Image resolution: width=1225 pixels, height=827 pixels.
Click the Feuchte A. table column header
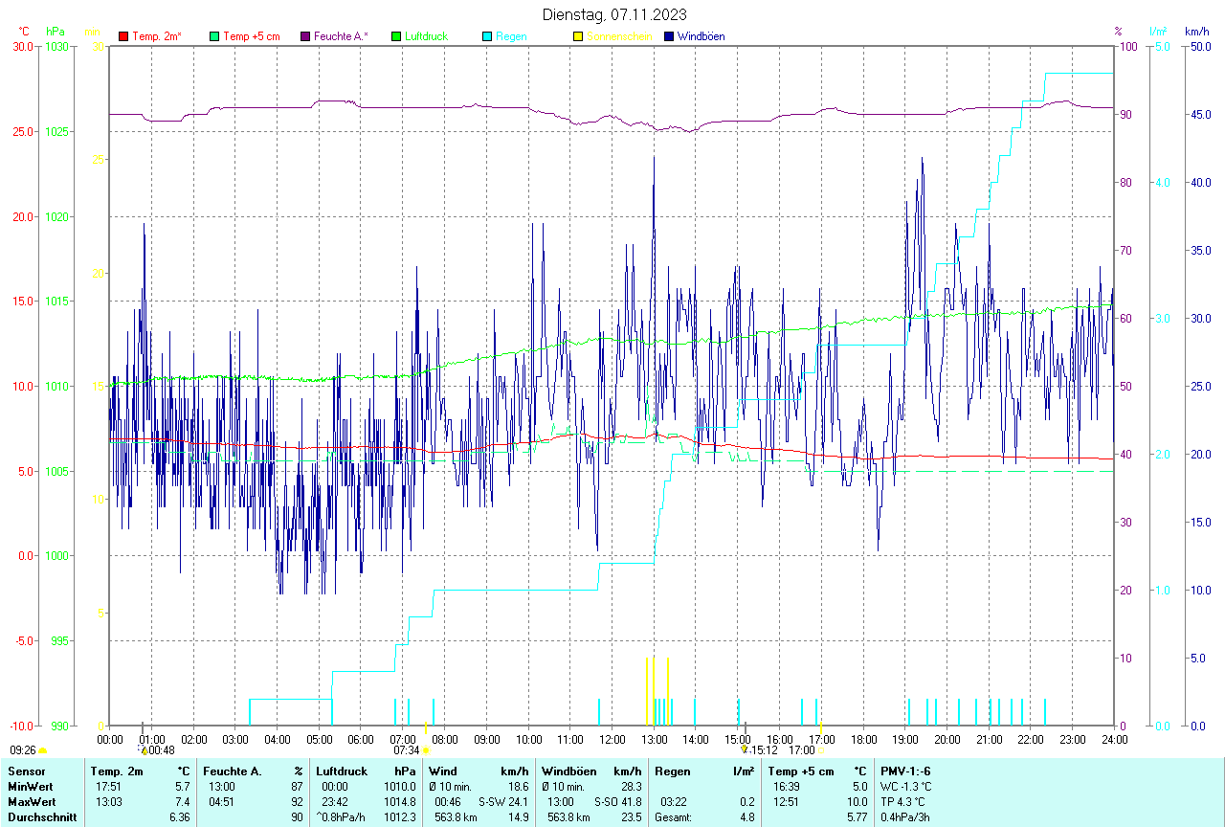233,771
